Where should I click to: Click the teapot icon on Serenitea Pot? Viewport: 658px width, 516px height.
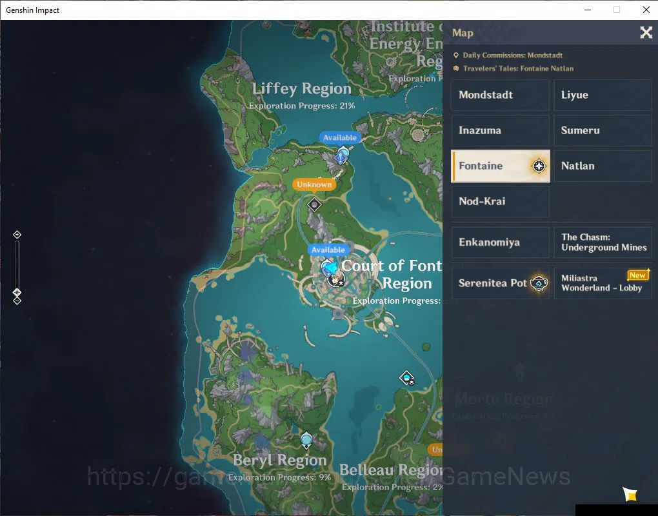click(x=539, y=283)
